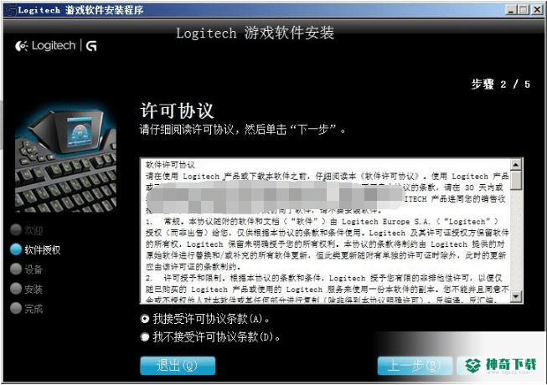Click the 退出(Q) button
Image resolution: width=547 pixels, height=385 pixels.
tap(178, 366)
